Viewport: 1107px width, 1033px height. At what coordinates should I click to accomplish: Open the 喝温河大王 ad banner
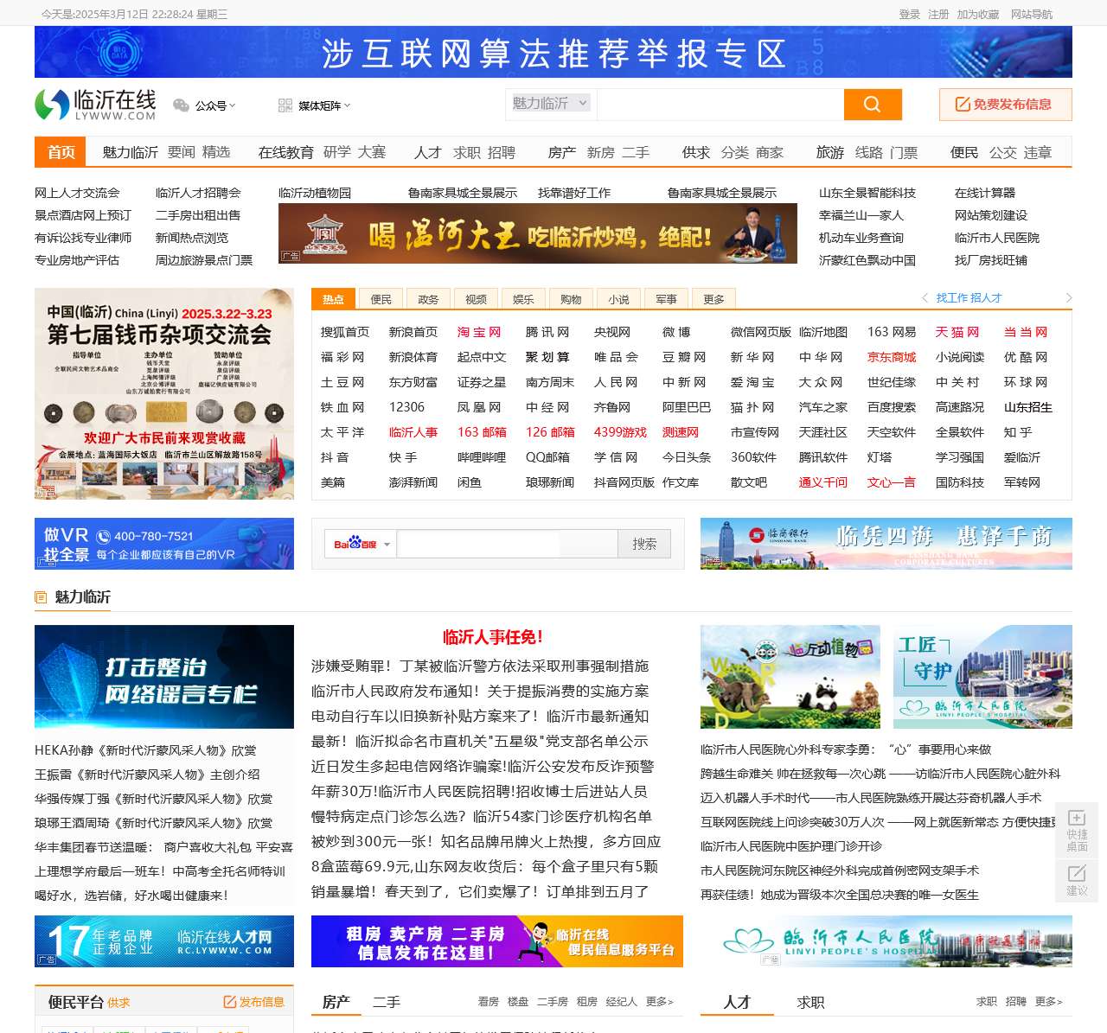click(538, 233)
